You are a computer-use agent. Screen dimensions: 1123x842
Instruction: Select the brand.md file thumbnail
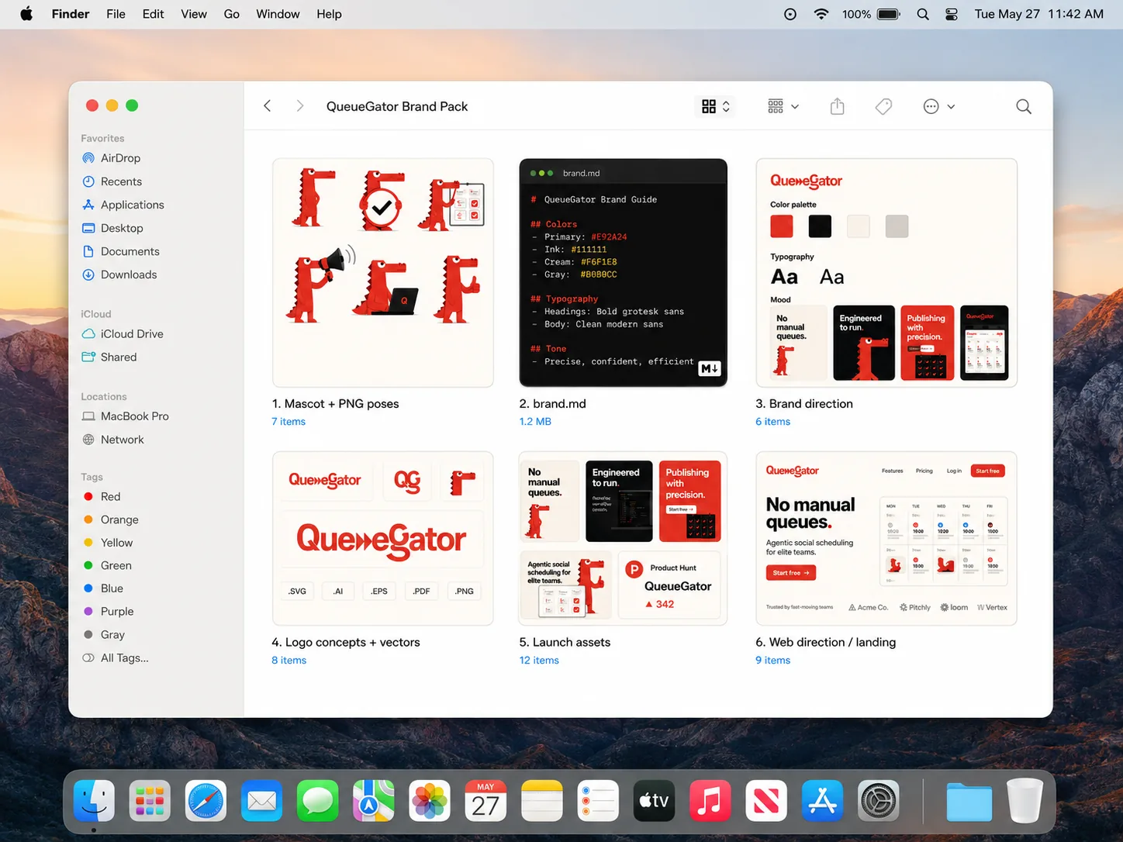coord(624,273)
